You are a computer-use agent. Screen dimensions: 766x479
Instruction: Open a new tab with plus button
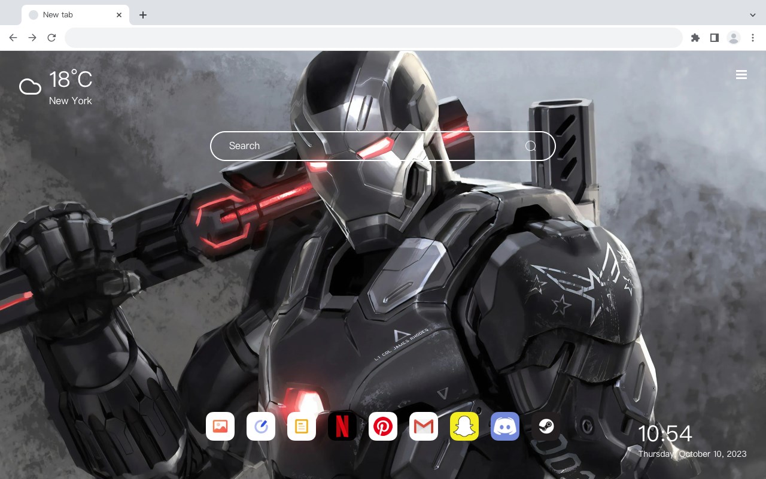coord(142,15)
